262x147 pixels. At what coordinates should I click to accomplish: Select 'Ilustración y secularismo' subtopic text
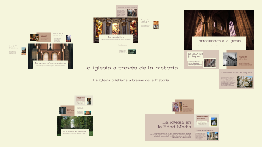tap(58, 34)
